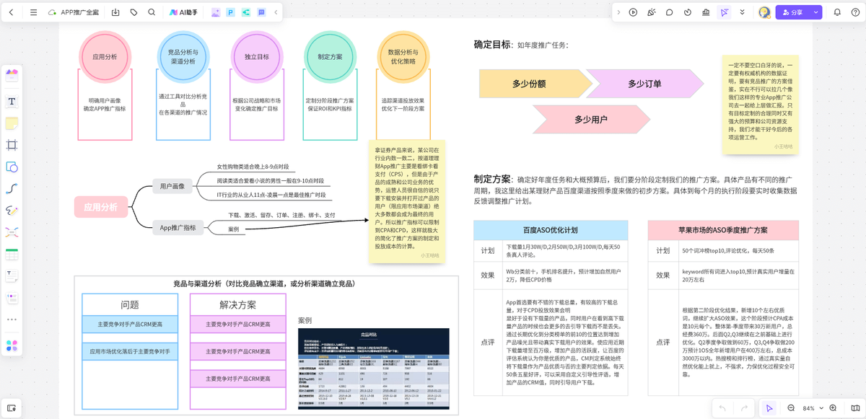This screenshot has height=419, width=866.
Task: Open the sticky note tool
Action: [11, 123]
